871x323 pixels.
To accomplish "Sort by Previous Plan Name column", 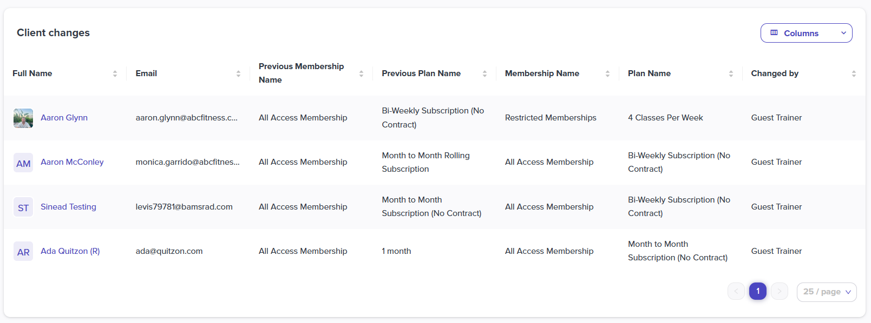I will tap(484, 73).
